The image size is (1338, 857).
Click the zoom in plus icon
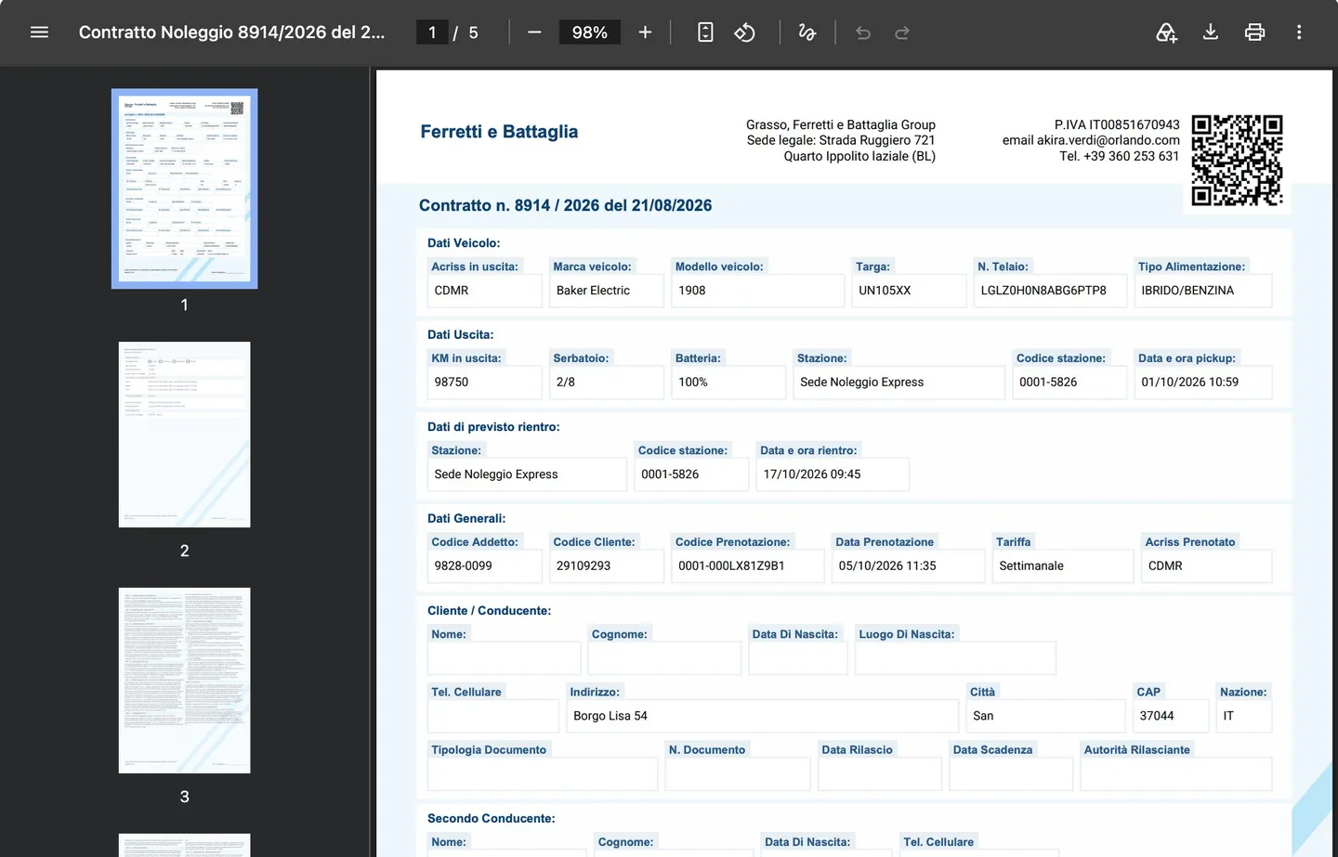pyautogui.click(x=645, y=32)
